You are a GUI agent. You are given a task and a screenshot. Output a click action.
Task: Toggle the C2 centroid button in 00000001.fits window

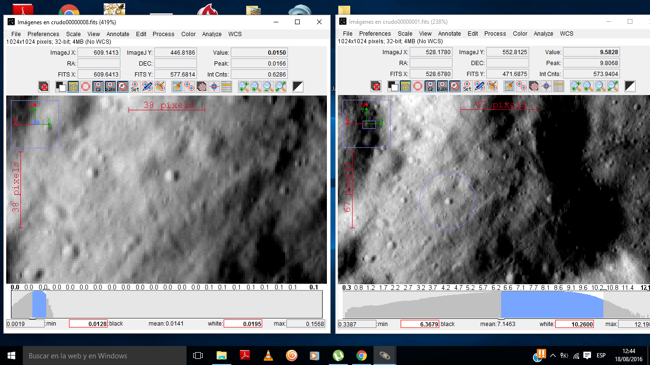(x=430, y=86)
